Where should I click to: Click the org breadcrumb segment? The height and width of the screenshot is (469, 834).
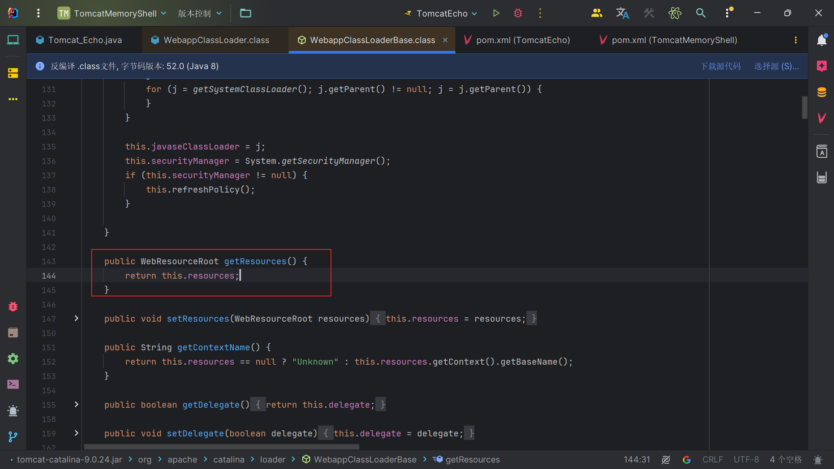pyautogui.click(x=145, y=459)
